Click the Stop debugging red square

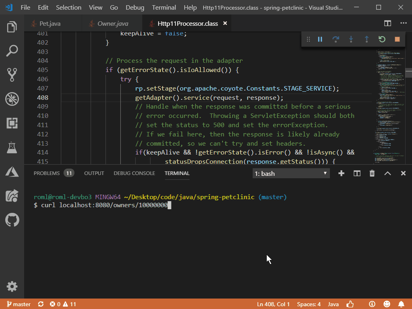click(397, 39)
